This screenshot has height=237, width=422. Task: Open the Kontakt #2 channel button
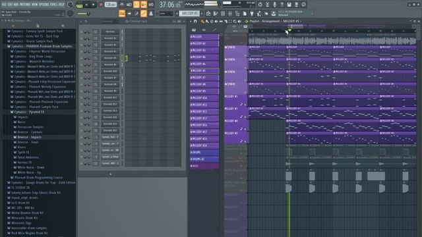point(110,38)
